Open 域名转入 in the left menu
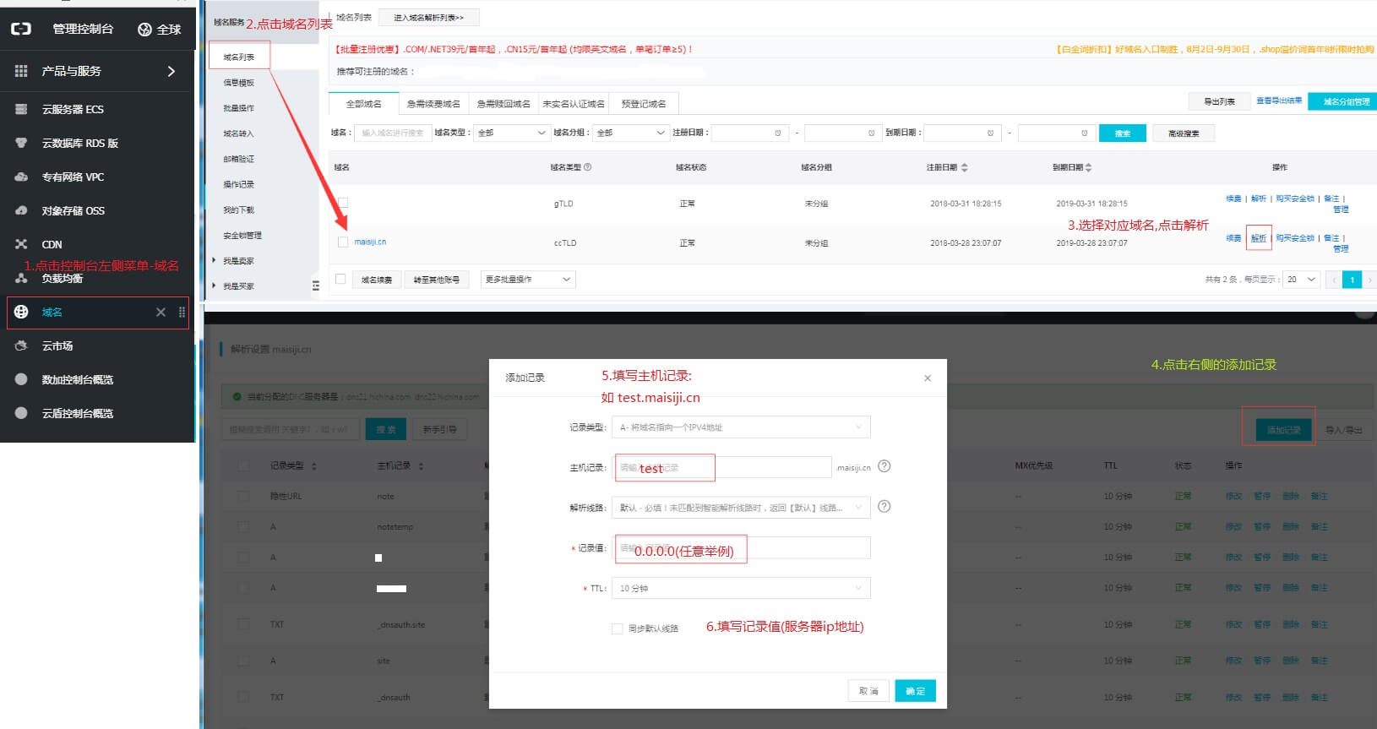 pos(238,133)
